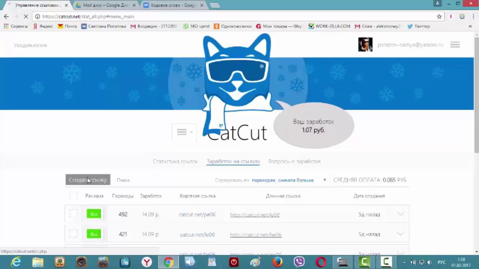Expand details of the 492 clicks row

[400, 214]
